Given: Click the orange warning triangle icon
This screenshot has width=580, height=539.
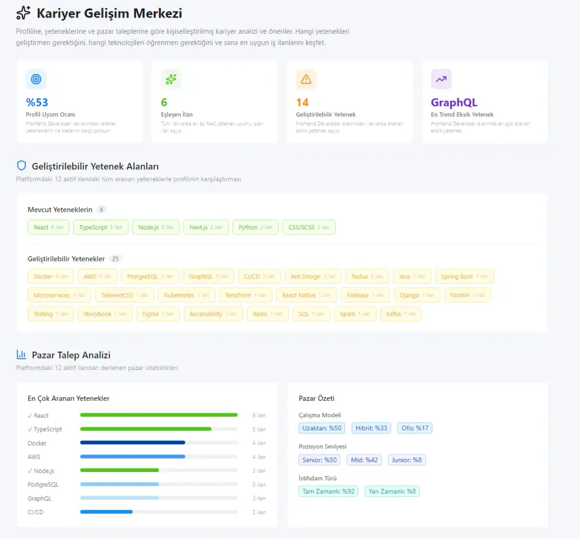Looking at the screenshot, I should point(306,79).
